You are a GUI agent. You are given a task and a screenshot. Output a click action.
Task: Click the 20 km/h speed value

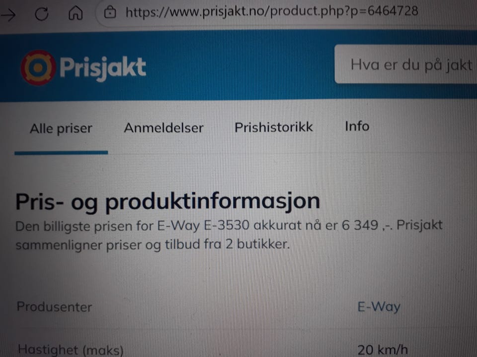383,350
